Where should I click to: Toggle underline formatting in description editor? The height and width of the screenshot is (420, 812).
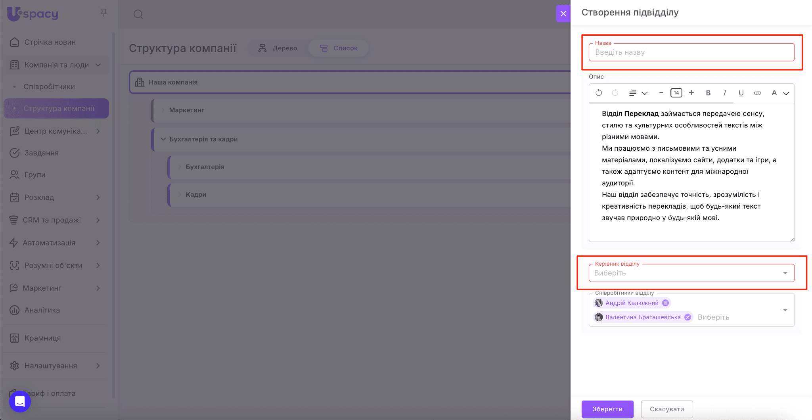coord(741,93)
